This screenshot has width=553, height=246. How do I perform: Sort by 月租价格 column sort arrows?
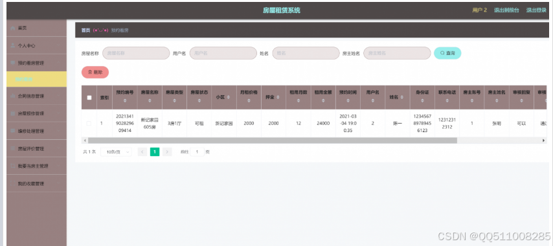click(249, 101)
